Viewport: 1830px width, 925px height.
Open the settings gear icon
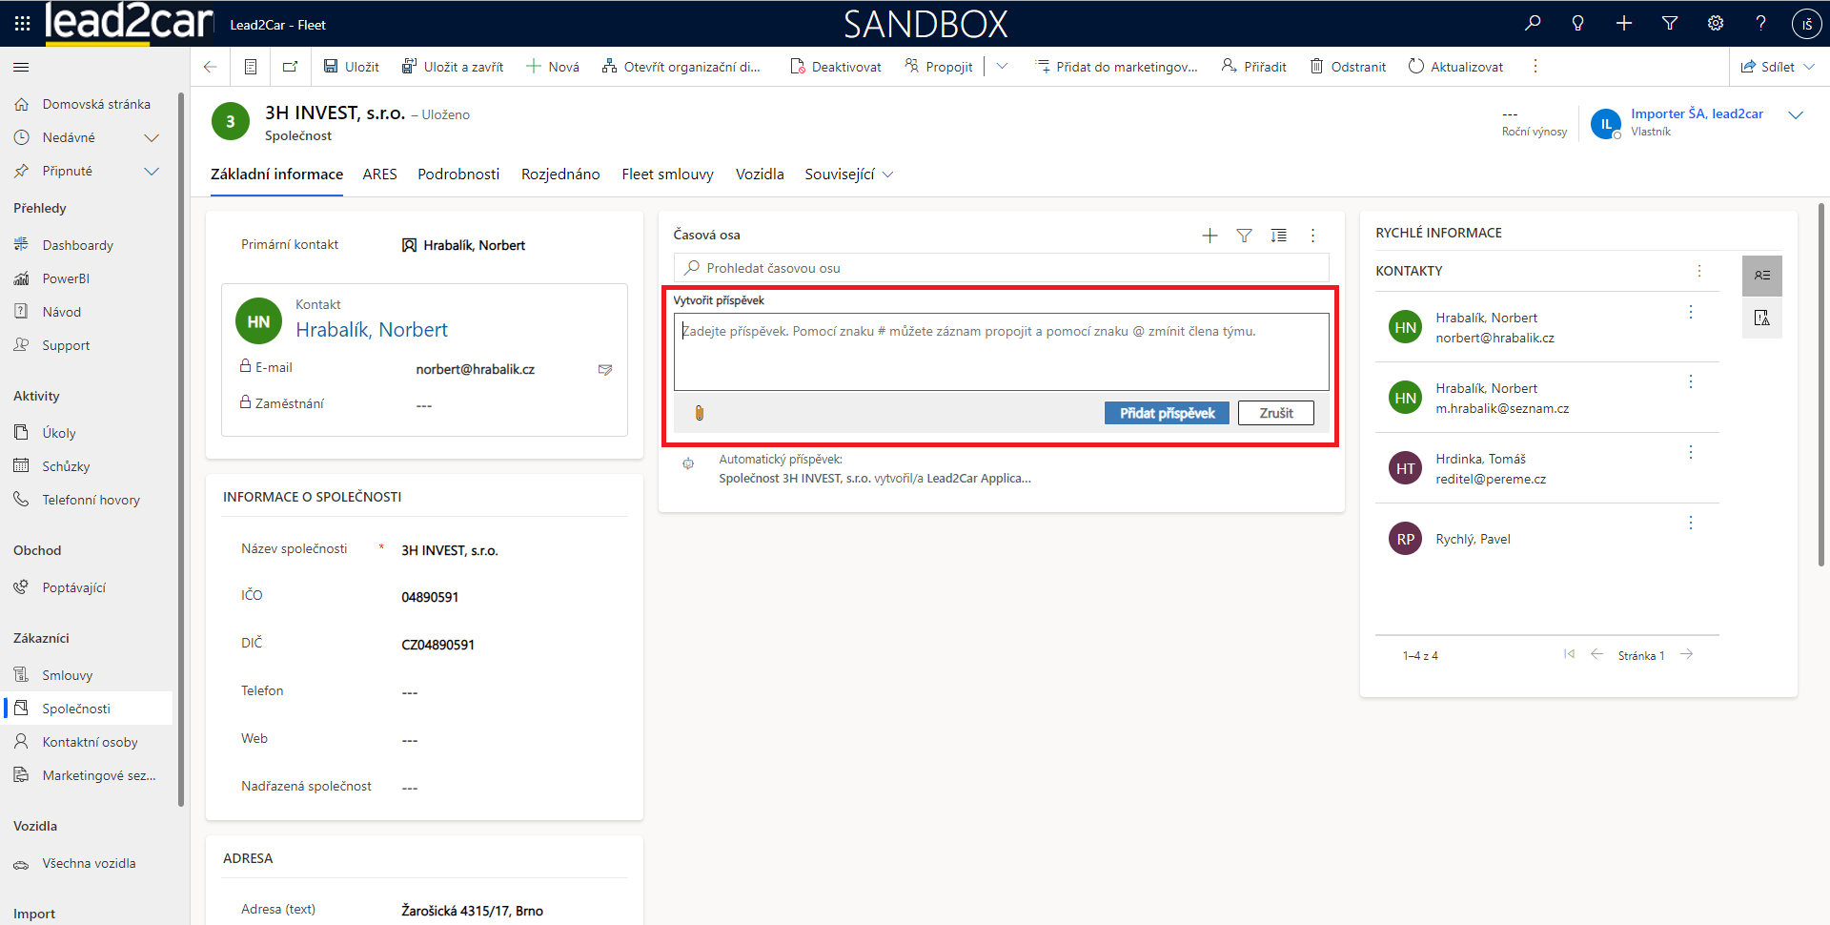[x=1716, y=24]
